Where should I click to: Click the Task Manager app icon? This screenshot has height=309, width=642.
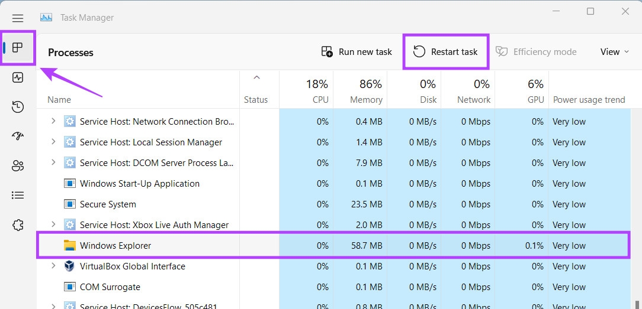tap(46, 18)
